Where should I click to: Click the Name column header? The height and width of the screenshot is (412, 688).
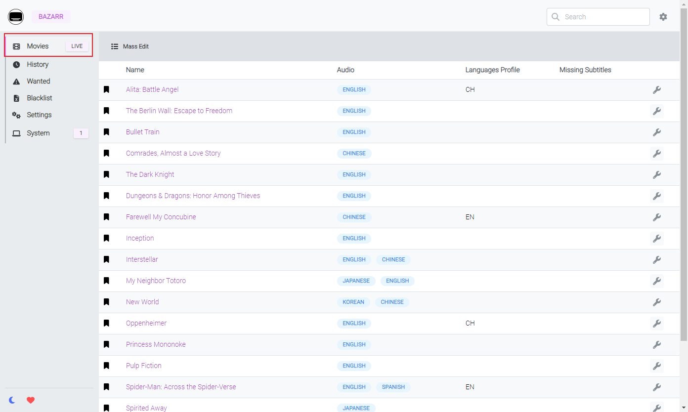click(x=135, y=70)
